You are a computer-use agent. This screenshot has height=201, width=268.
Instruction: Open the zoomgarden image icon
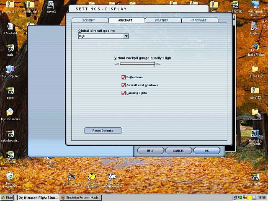click(255, 177)
